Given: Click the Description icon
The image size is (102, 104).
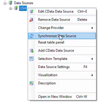Looking at the screenshot, I should [31, 83].
